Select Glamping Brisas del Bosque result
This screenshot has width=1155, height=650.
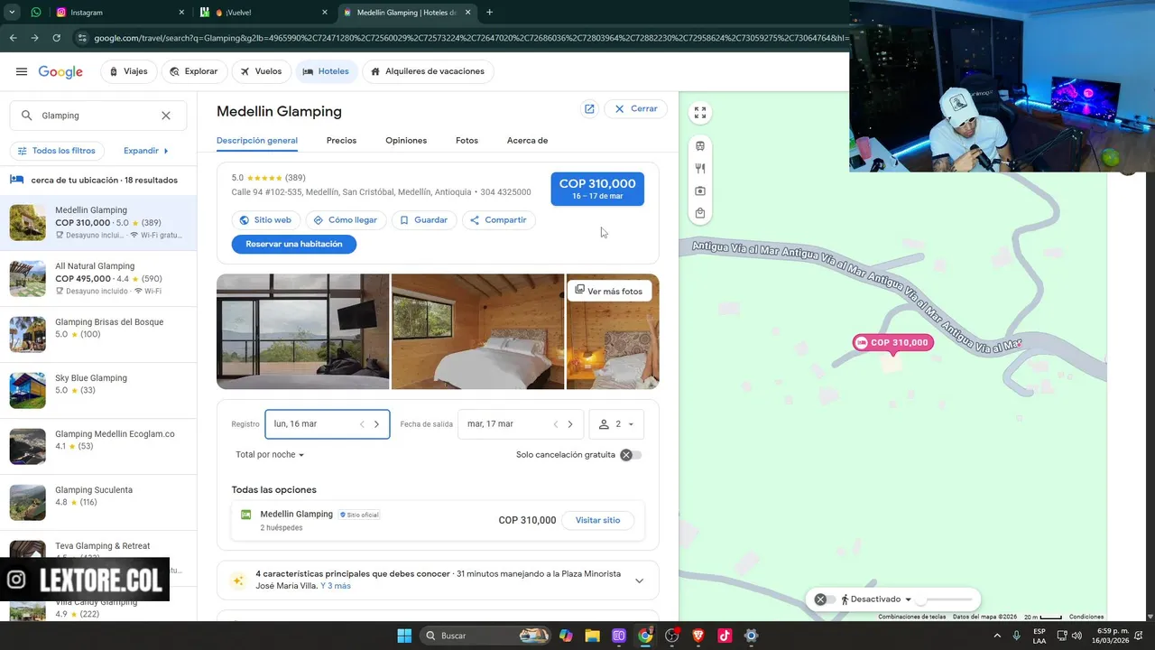tap(98, 335)
